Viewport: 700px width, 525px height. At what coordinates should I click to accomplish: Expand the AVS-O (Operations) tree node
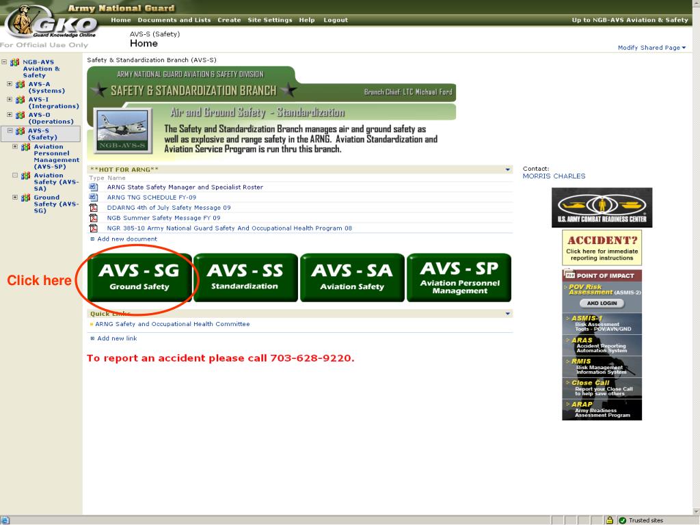pos(10,115)
